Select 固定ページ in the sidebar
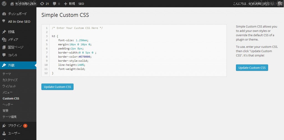 [16, 47]
